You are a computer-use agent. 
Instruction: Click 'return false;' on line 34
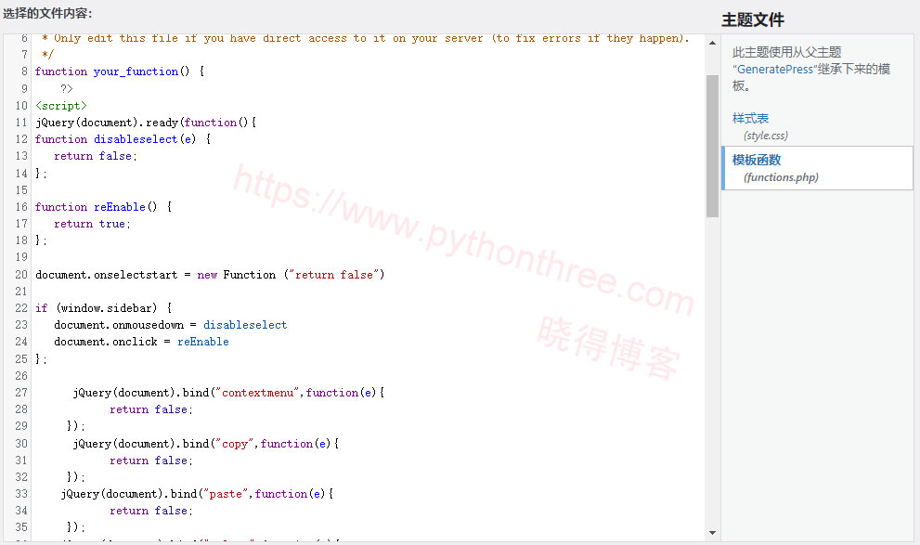(x=150, y=511)
